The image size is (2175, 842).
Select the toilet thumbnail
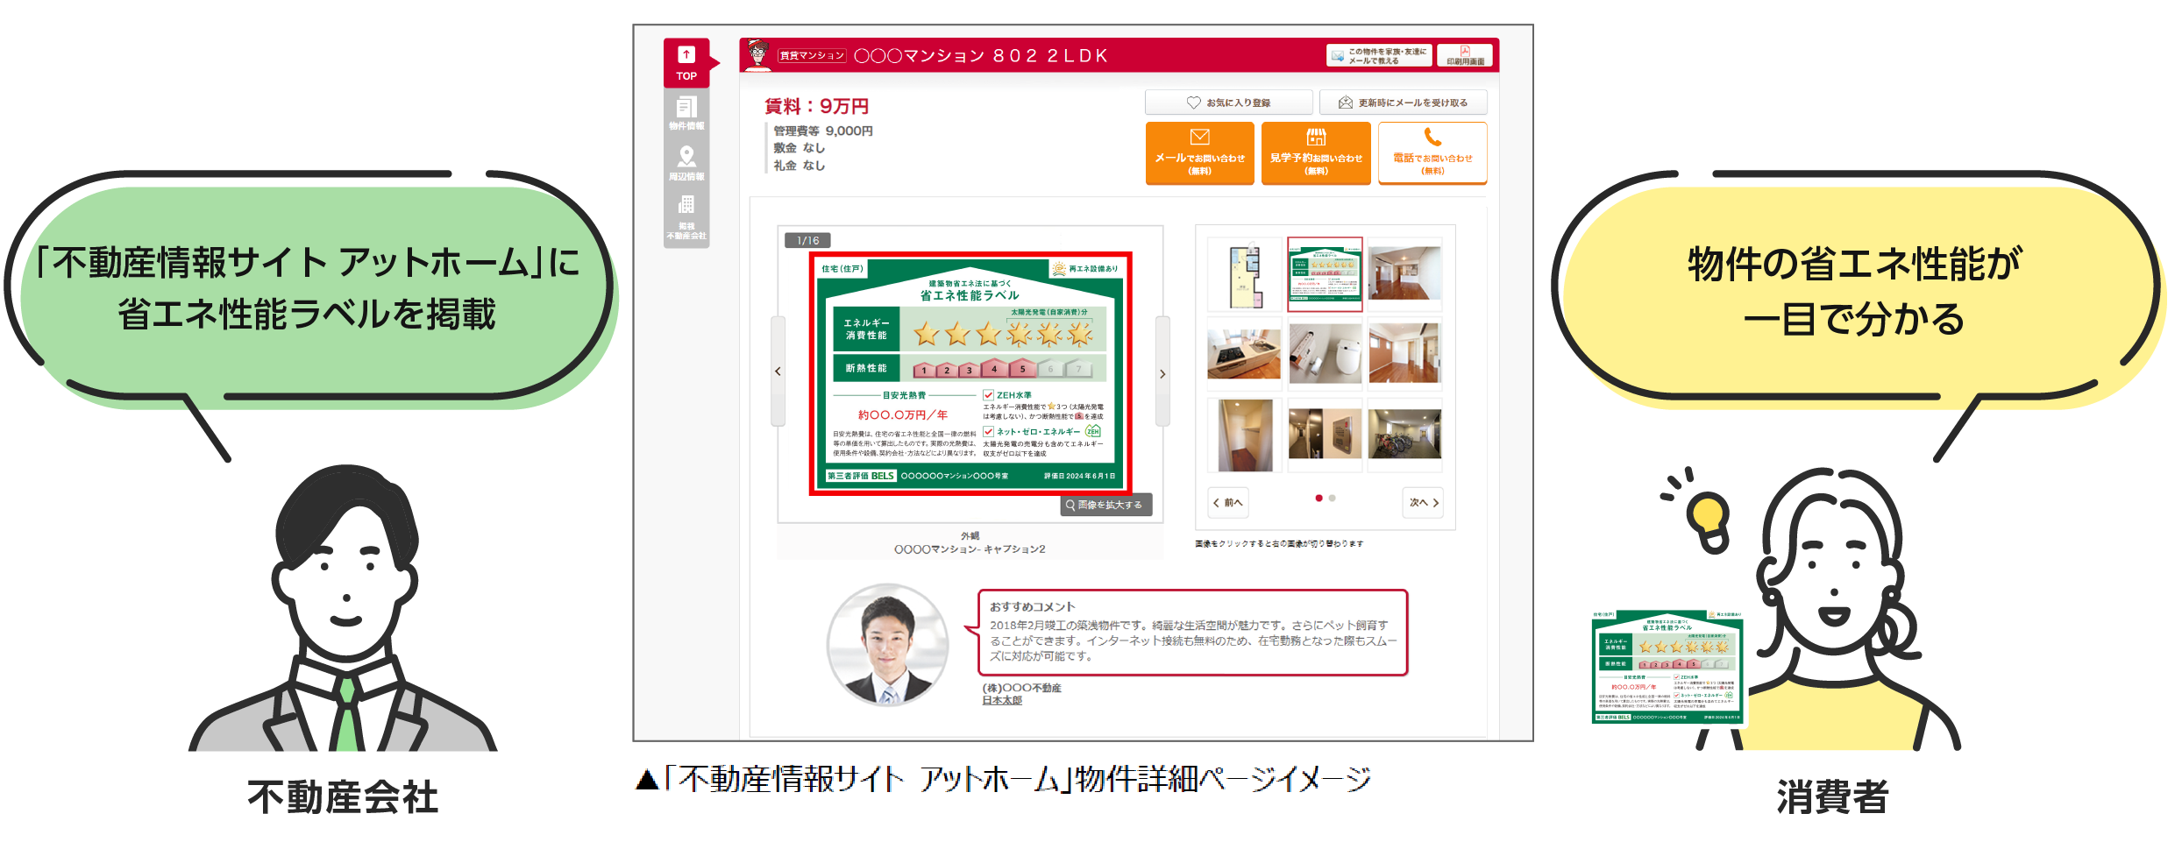[x=1325, y=354]
